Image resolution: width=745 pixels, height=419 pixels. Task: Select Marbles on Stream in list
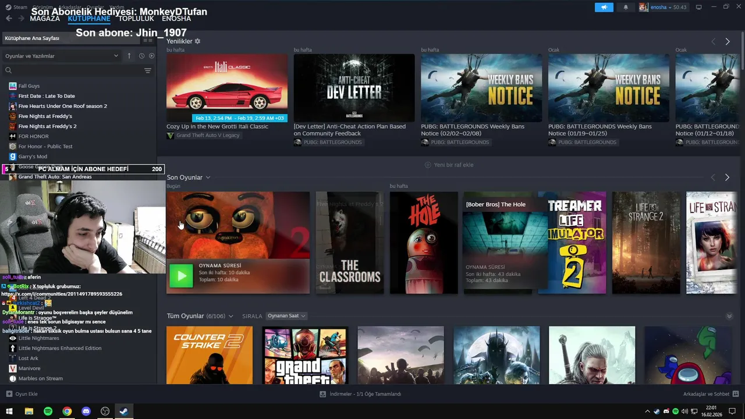40,378
